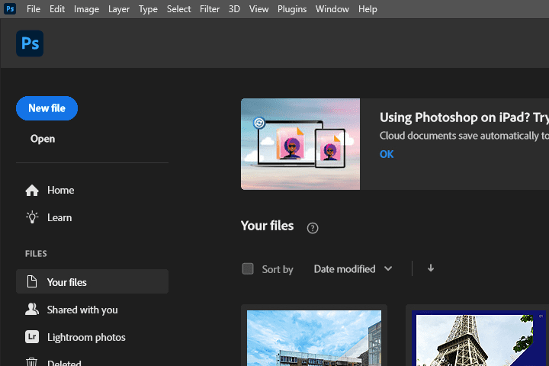Open the Edit menu
Viewport: 549px width, 366px height.
click(x=57, y=8)
